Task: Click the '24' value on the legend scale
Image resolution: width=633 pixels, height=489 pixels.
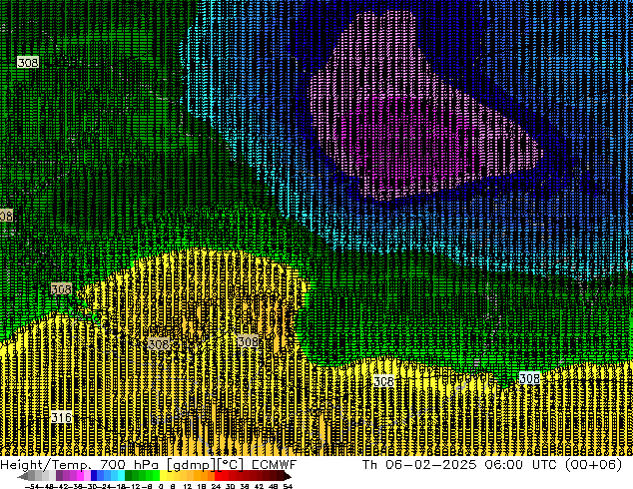Action: (216, 486)
